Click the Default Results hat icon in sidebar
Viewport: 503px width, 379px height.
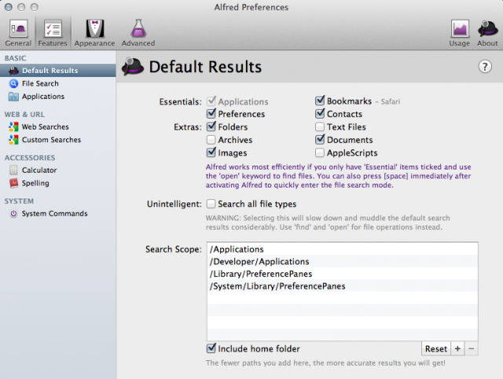(x=13, y=71)
